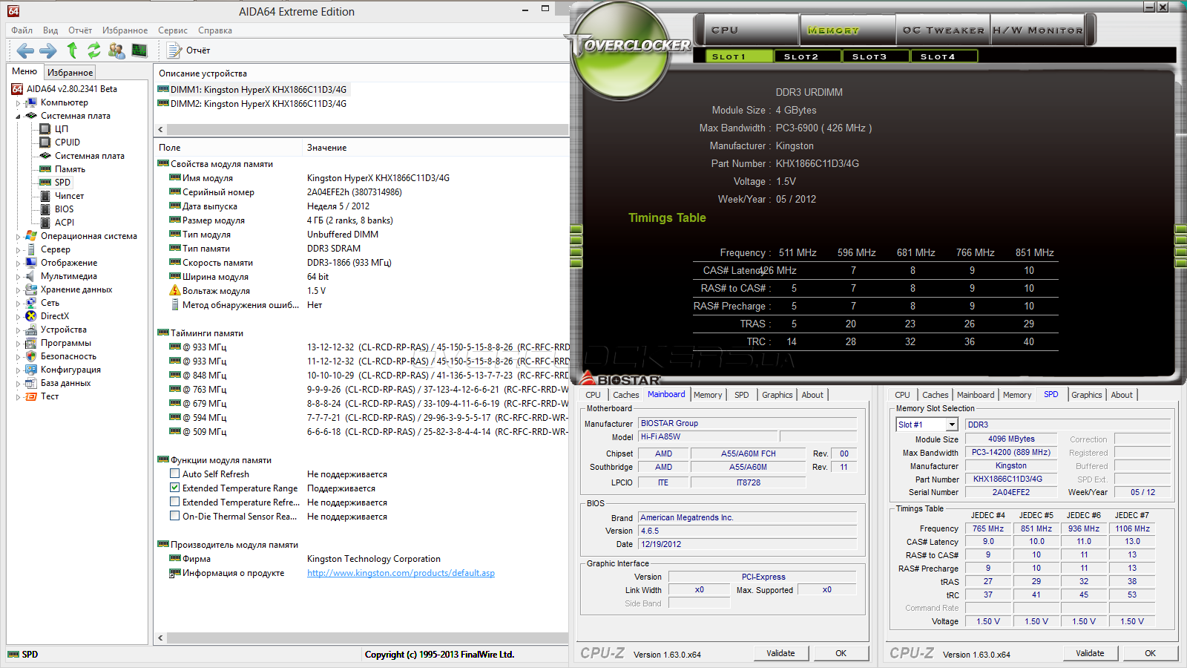Expand the Компьютер tree node

coord(19,103)
